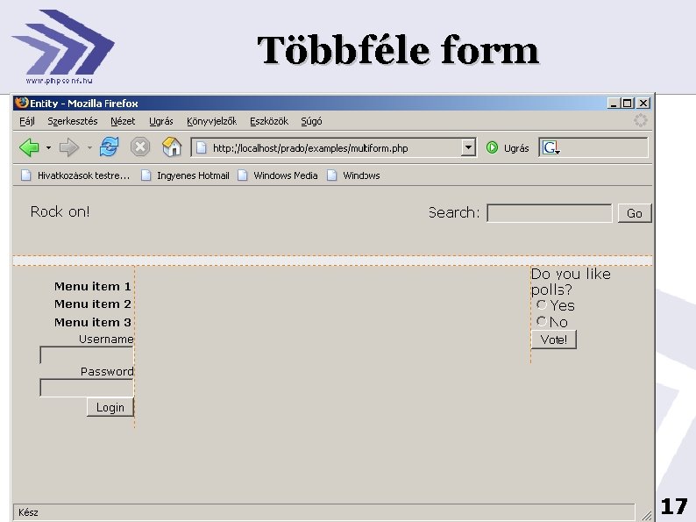696x522 pixels.
Task: Open the Fájl menu
Action: [x=27, y=121]
